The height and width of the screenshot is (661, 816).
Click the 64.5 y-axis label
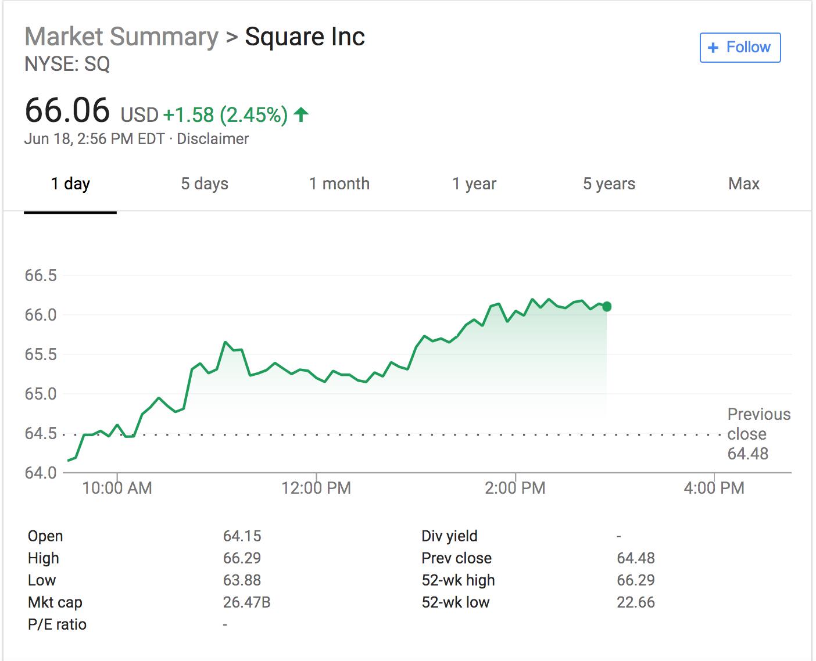click(x=41, y=433)
